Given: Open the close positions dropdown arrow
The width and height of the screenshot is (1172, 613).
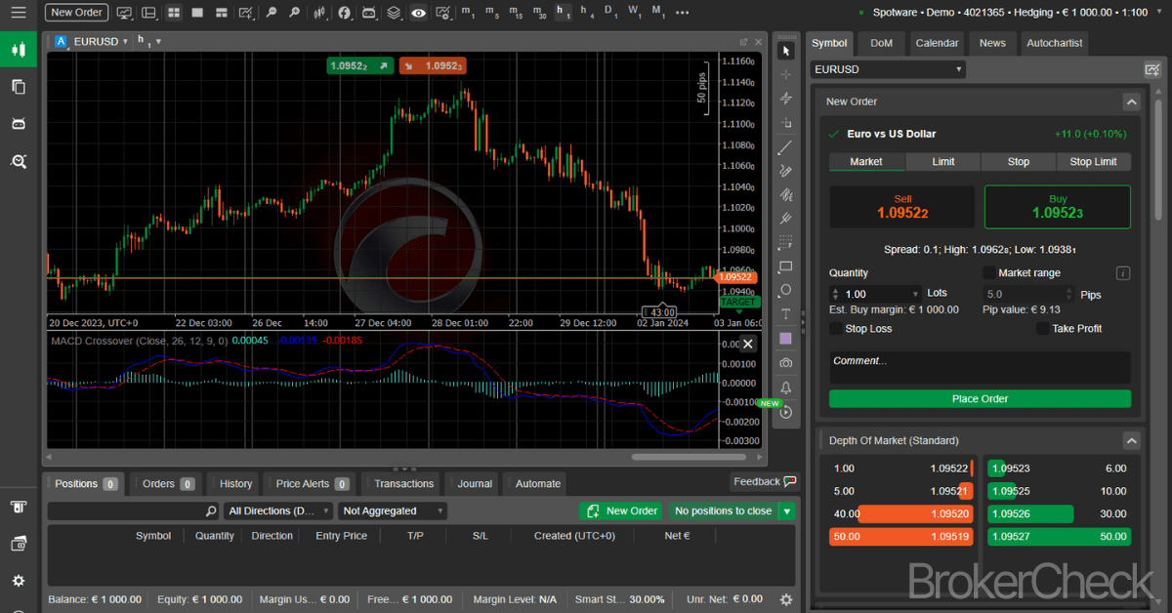Looking at the screenshot, I should (787, 511).
